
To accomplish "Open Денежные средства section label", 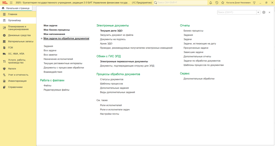I will click(x=19, y=35).
